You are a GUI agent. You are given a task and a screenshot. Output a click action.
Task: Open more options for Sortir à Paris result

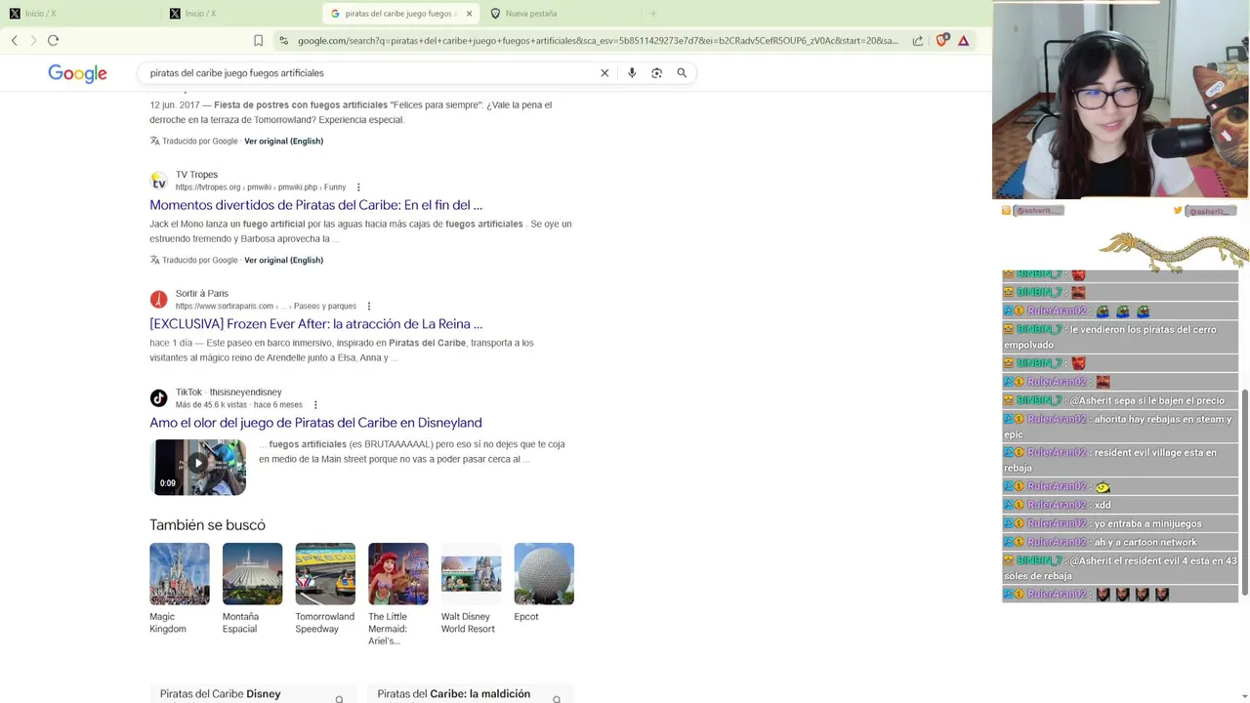pyautogui.click(x=368, y=306)
